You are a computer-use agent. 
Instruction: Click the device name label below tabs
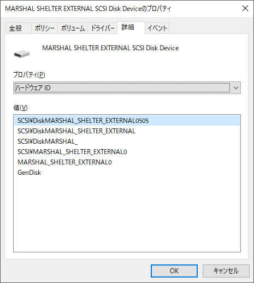coord(110,48)
